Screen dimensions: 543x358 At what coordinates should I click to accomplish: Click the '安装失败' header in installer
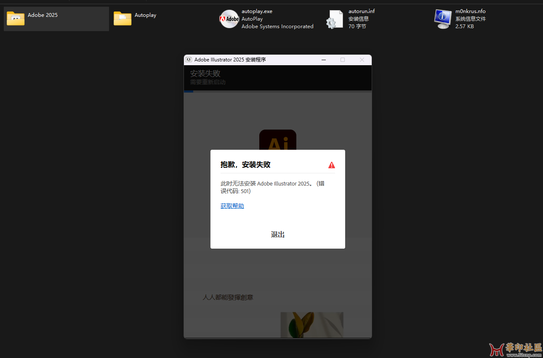pos(205,74)
